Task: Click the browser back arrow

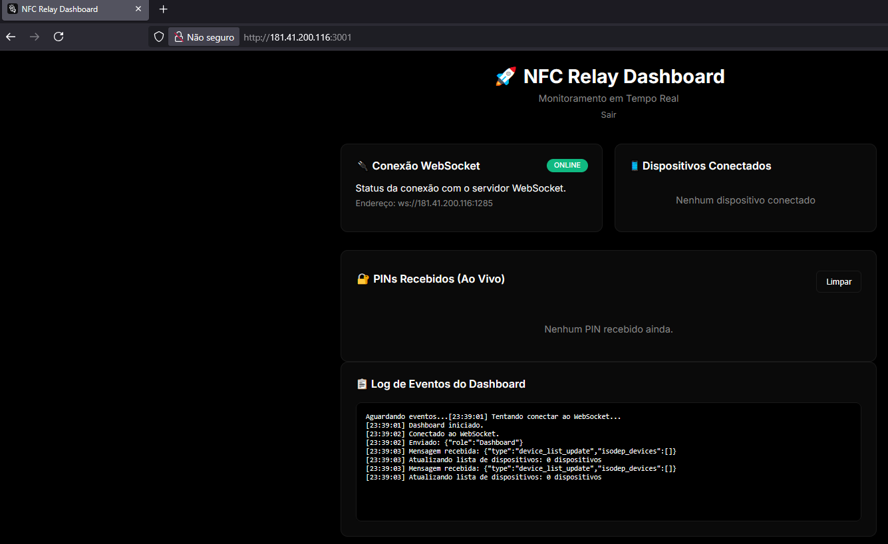Action: tap(11, 37)
